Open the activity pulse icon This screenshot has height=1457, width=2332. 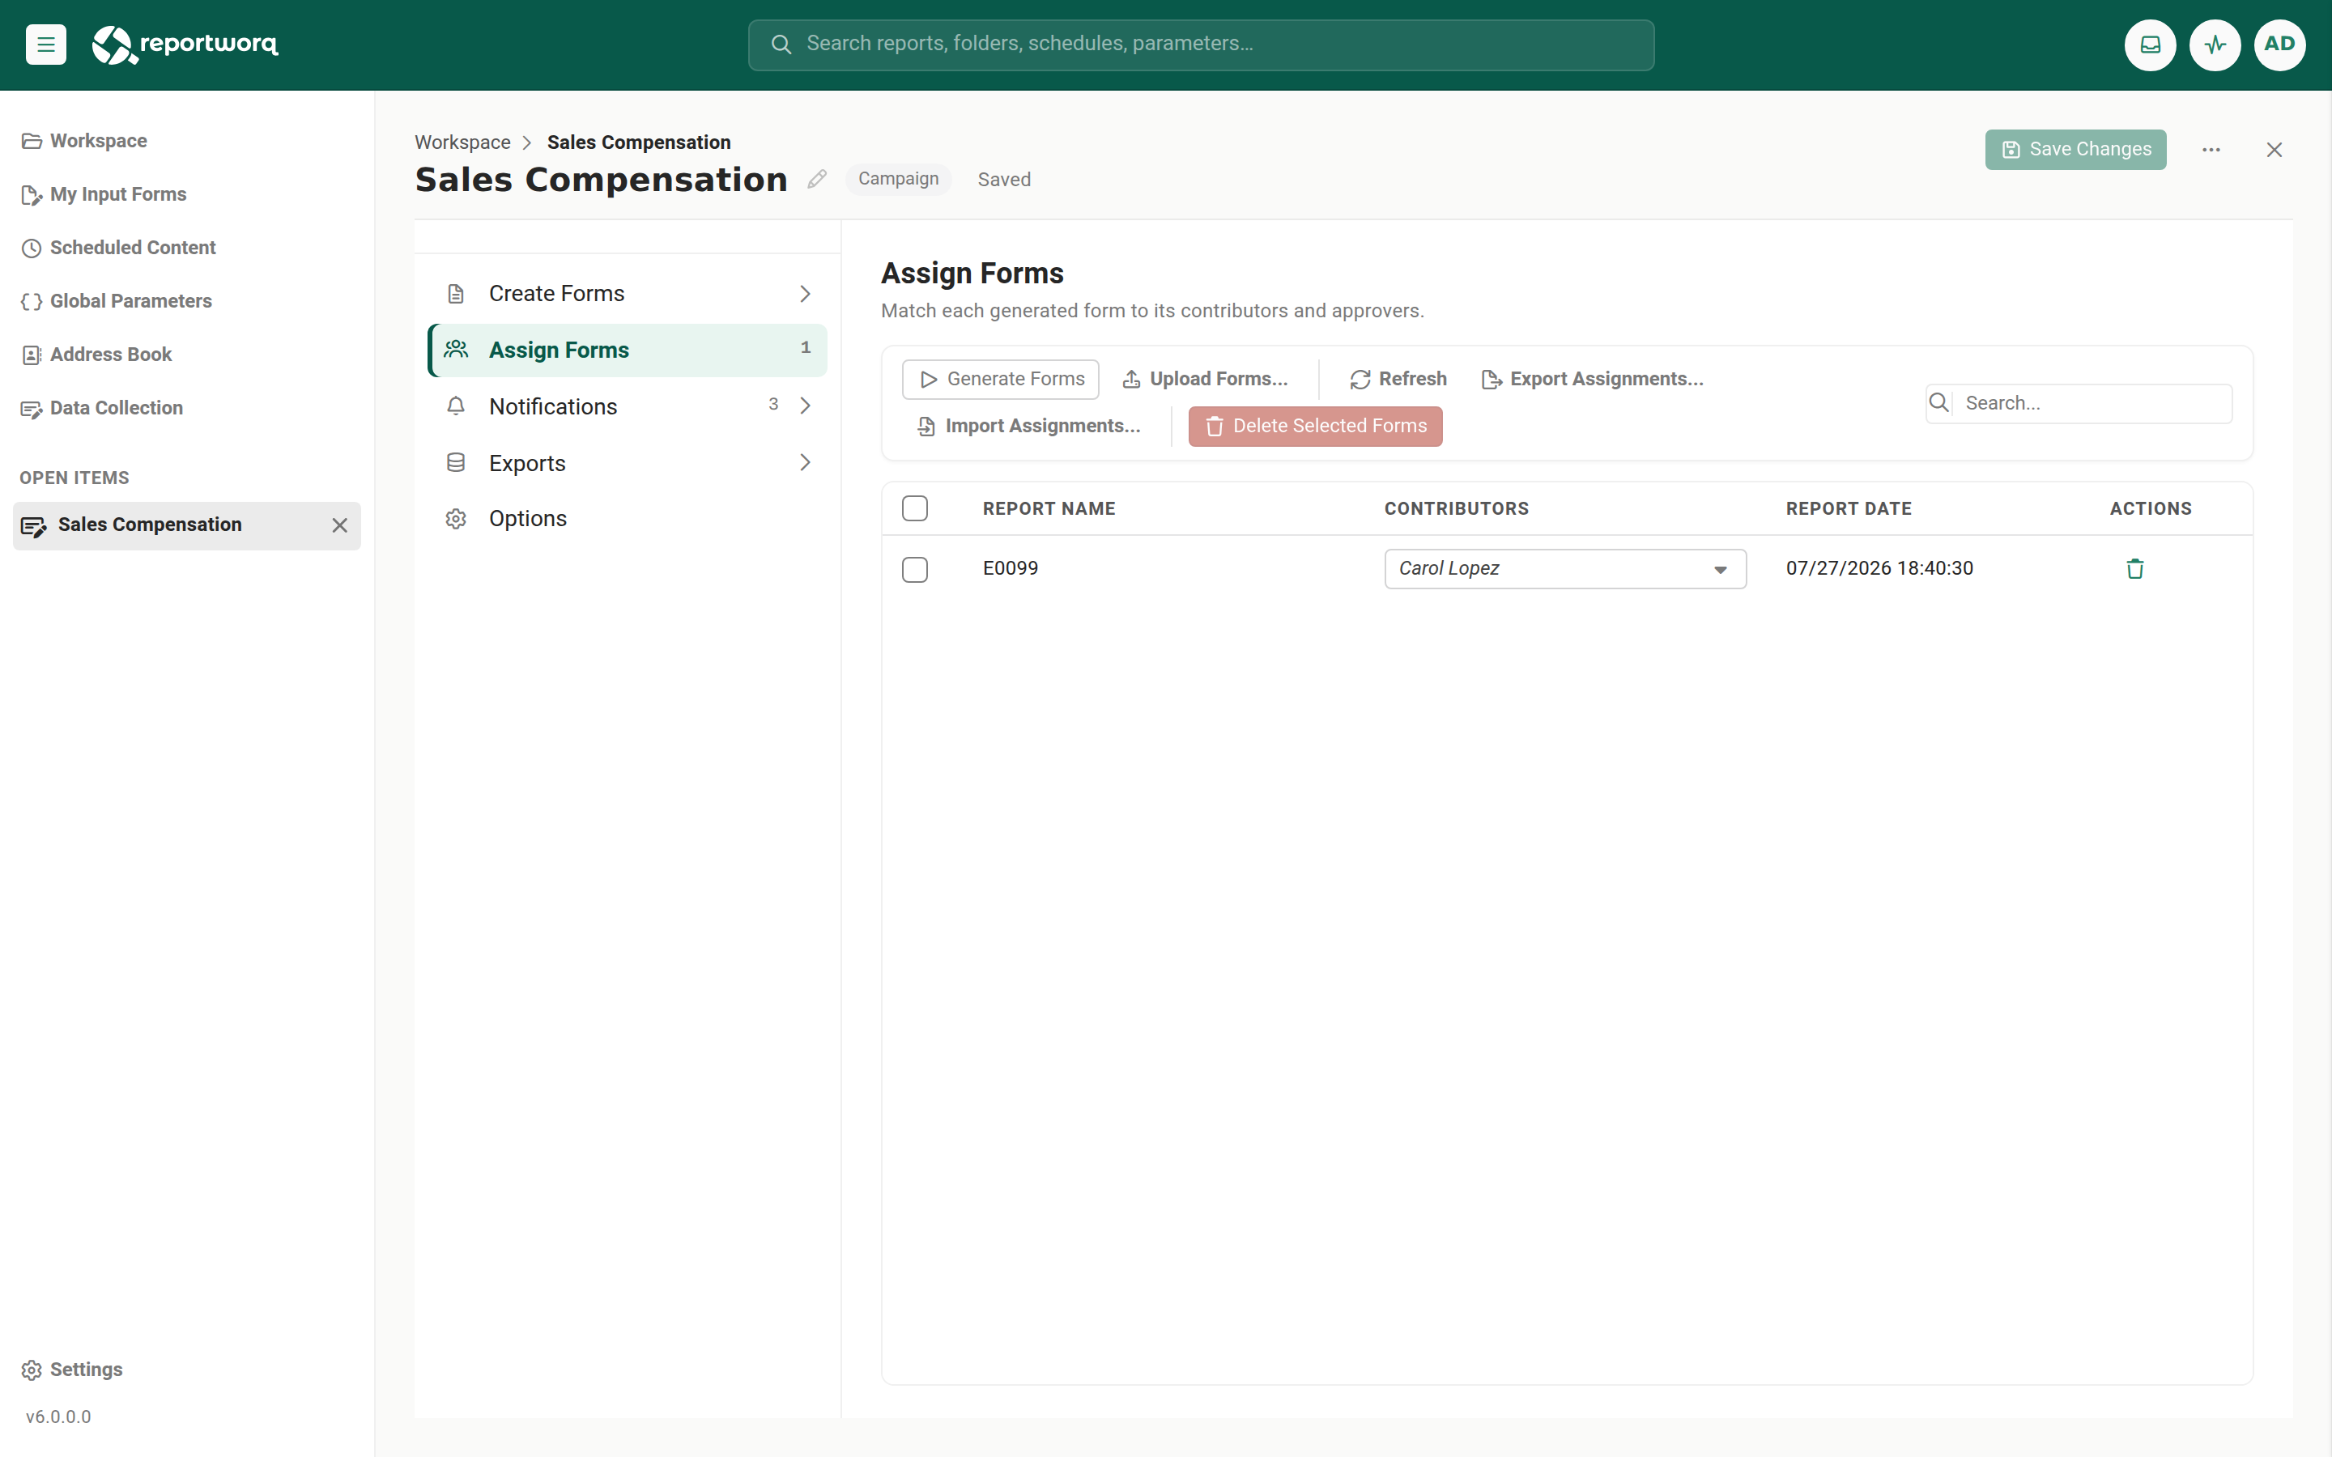(2215, 45)
